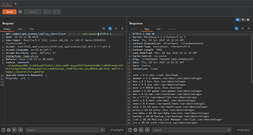The width and height of the screenshot is (253, 135).
Task: Go to previous request in history
Action: click(x=45, y=12)
